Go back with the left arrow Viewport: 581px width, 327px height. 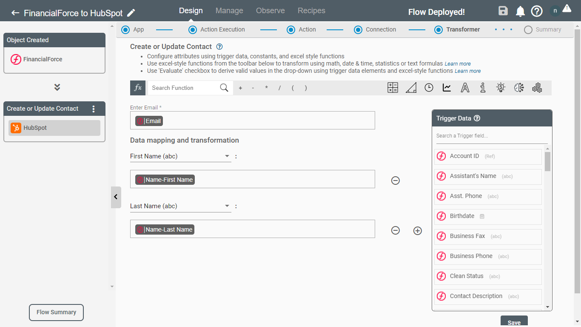click(x=15, y=13)
